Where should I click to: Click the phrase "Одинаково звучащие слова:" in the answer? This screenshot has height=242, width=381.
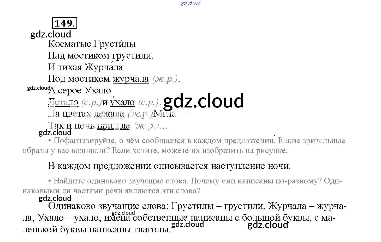(107, 206)
